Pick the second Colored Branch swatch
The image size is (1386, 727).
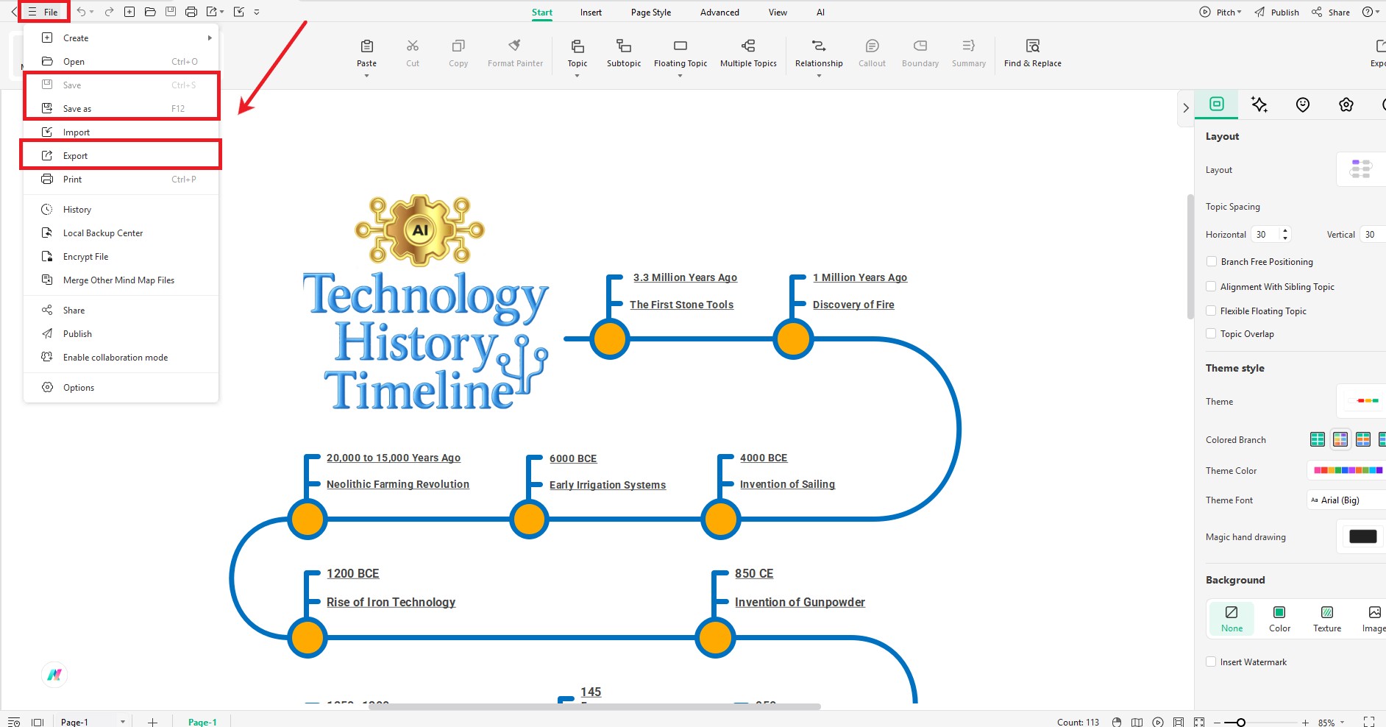1340,439
